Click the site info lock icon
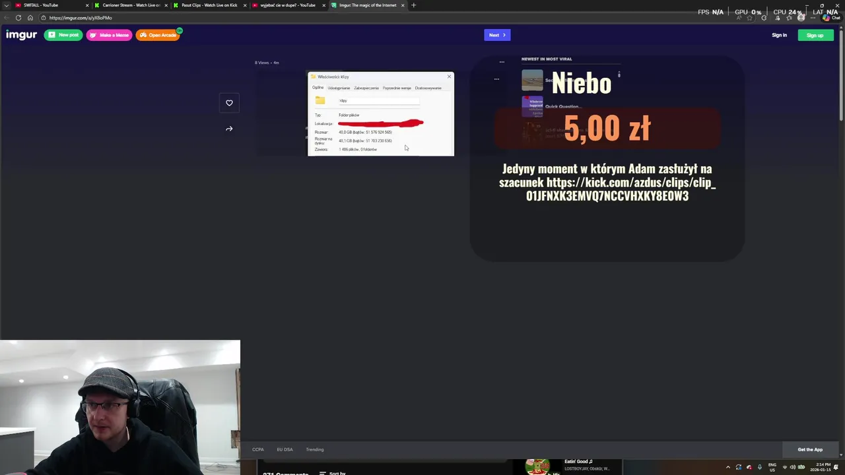Image resolution: width=845 pixels, height=475 pixels. point(44,18)
